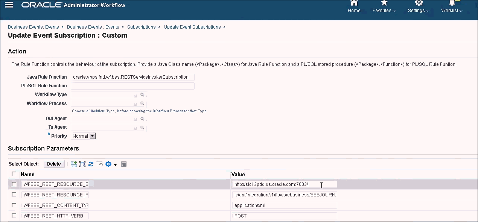This screenshot has width=478, height=222.
Task: Search To Agent with magnifier
Action: click(x=143, y=128)
